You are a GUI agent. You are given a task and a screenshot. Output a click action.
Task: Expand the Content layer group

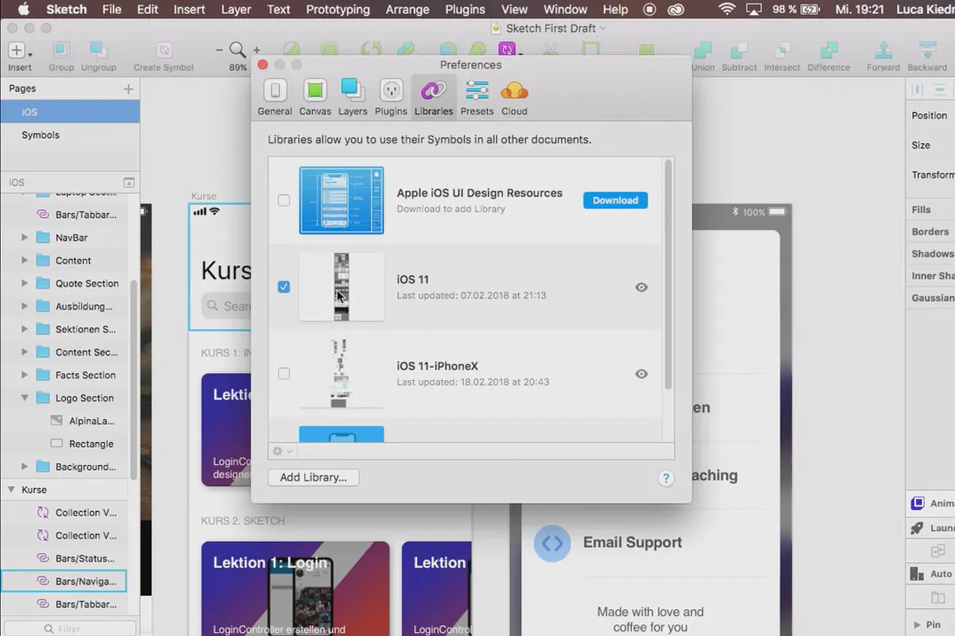(25, 261)
